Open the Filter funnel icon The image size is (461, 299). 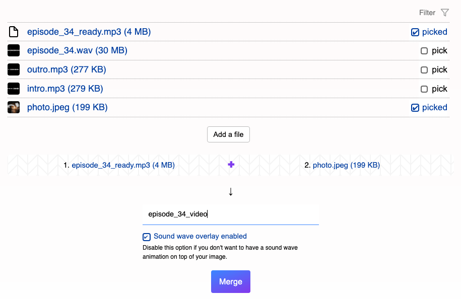pos(445,13)
